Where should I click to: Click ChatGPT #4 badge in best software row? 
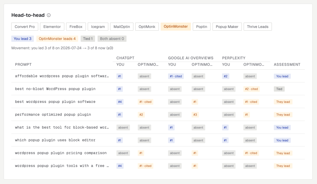[x=120, y=102]
